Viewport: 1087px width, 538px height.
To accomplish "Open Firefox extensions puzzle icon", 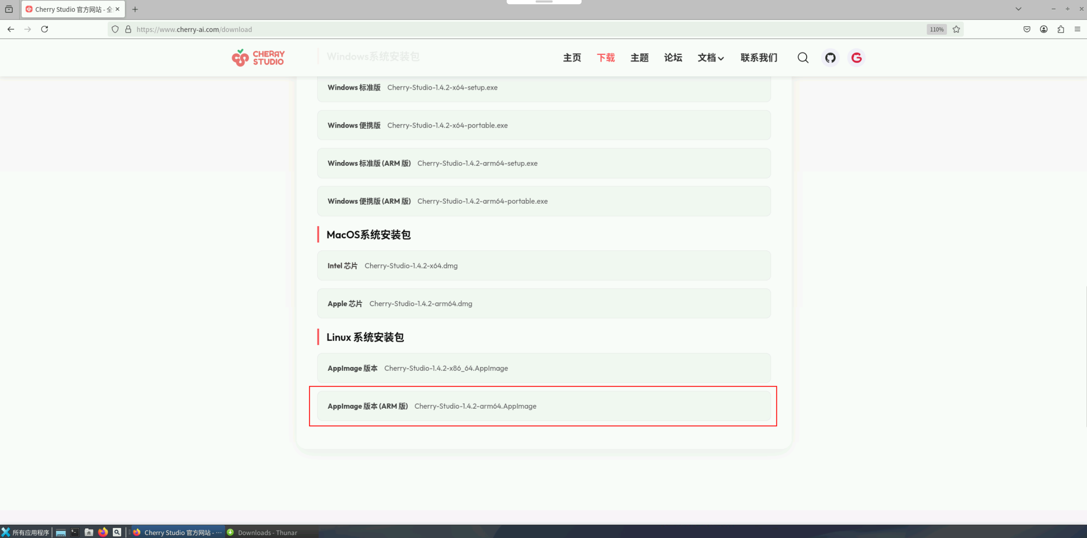I will [x=1061, y=29].
